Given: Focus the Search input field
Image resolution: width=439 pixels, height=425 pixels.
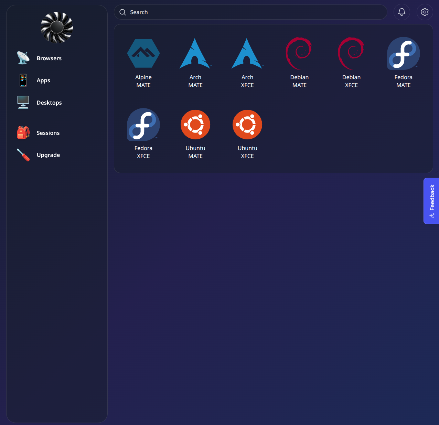Looking at the screenshot, I should [250, 12].
